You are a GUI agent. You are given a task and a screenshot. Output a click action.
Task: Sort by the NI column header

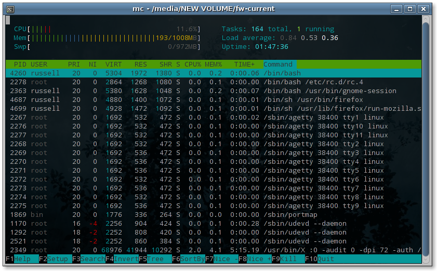click(x=93, y=64)
